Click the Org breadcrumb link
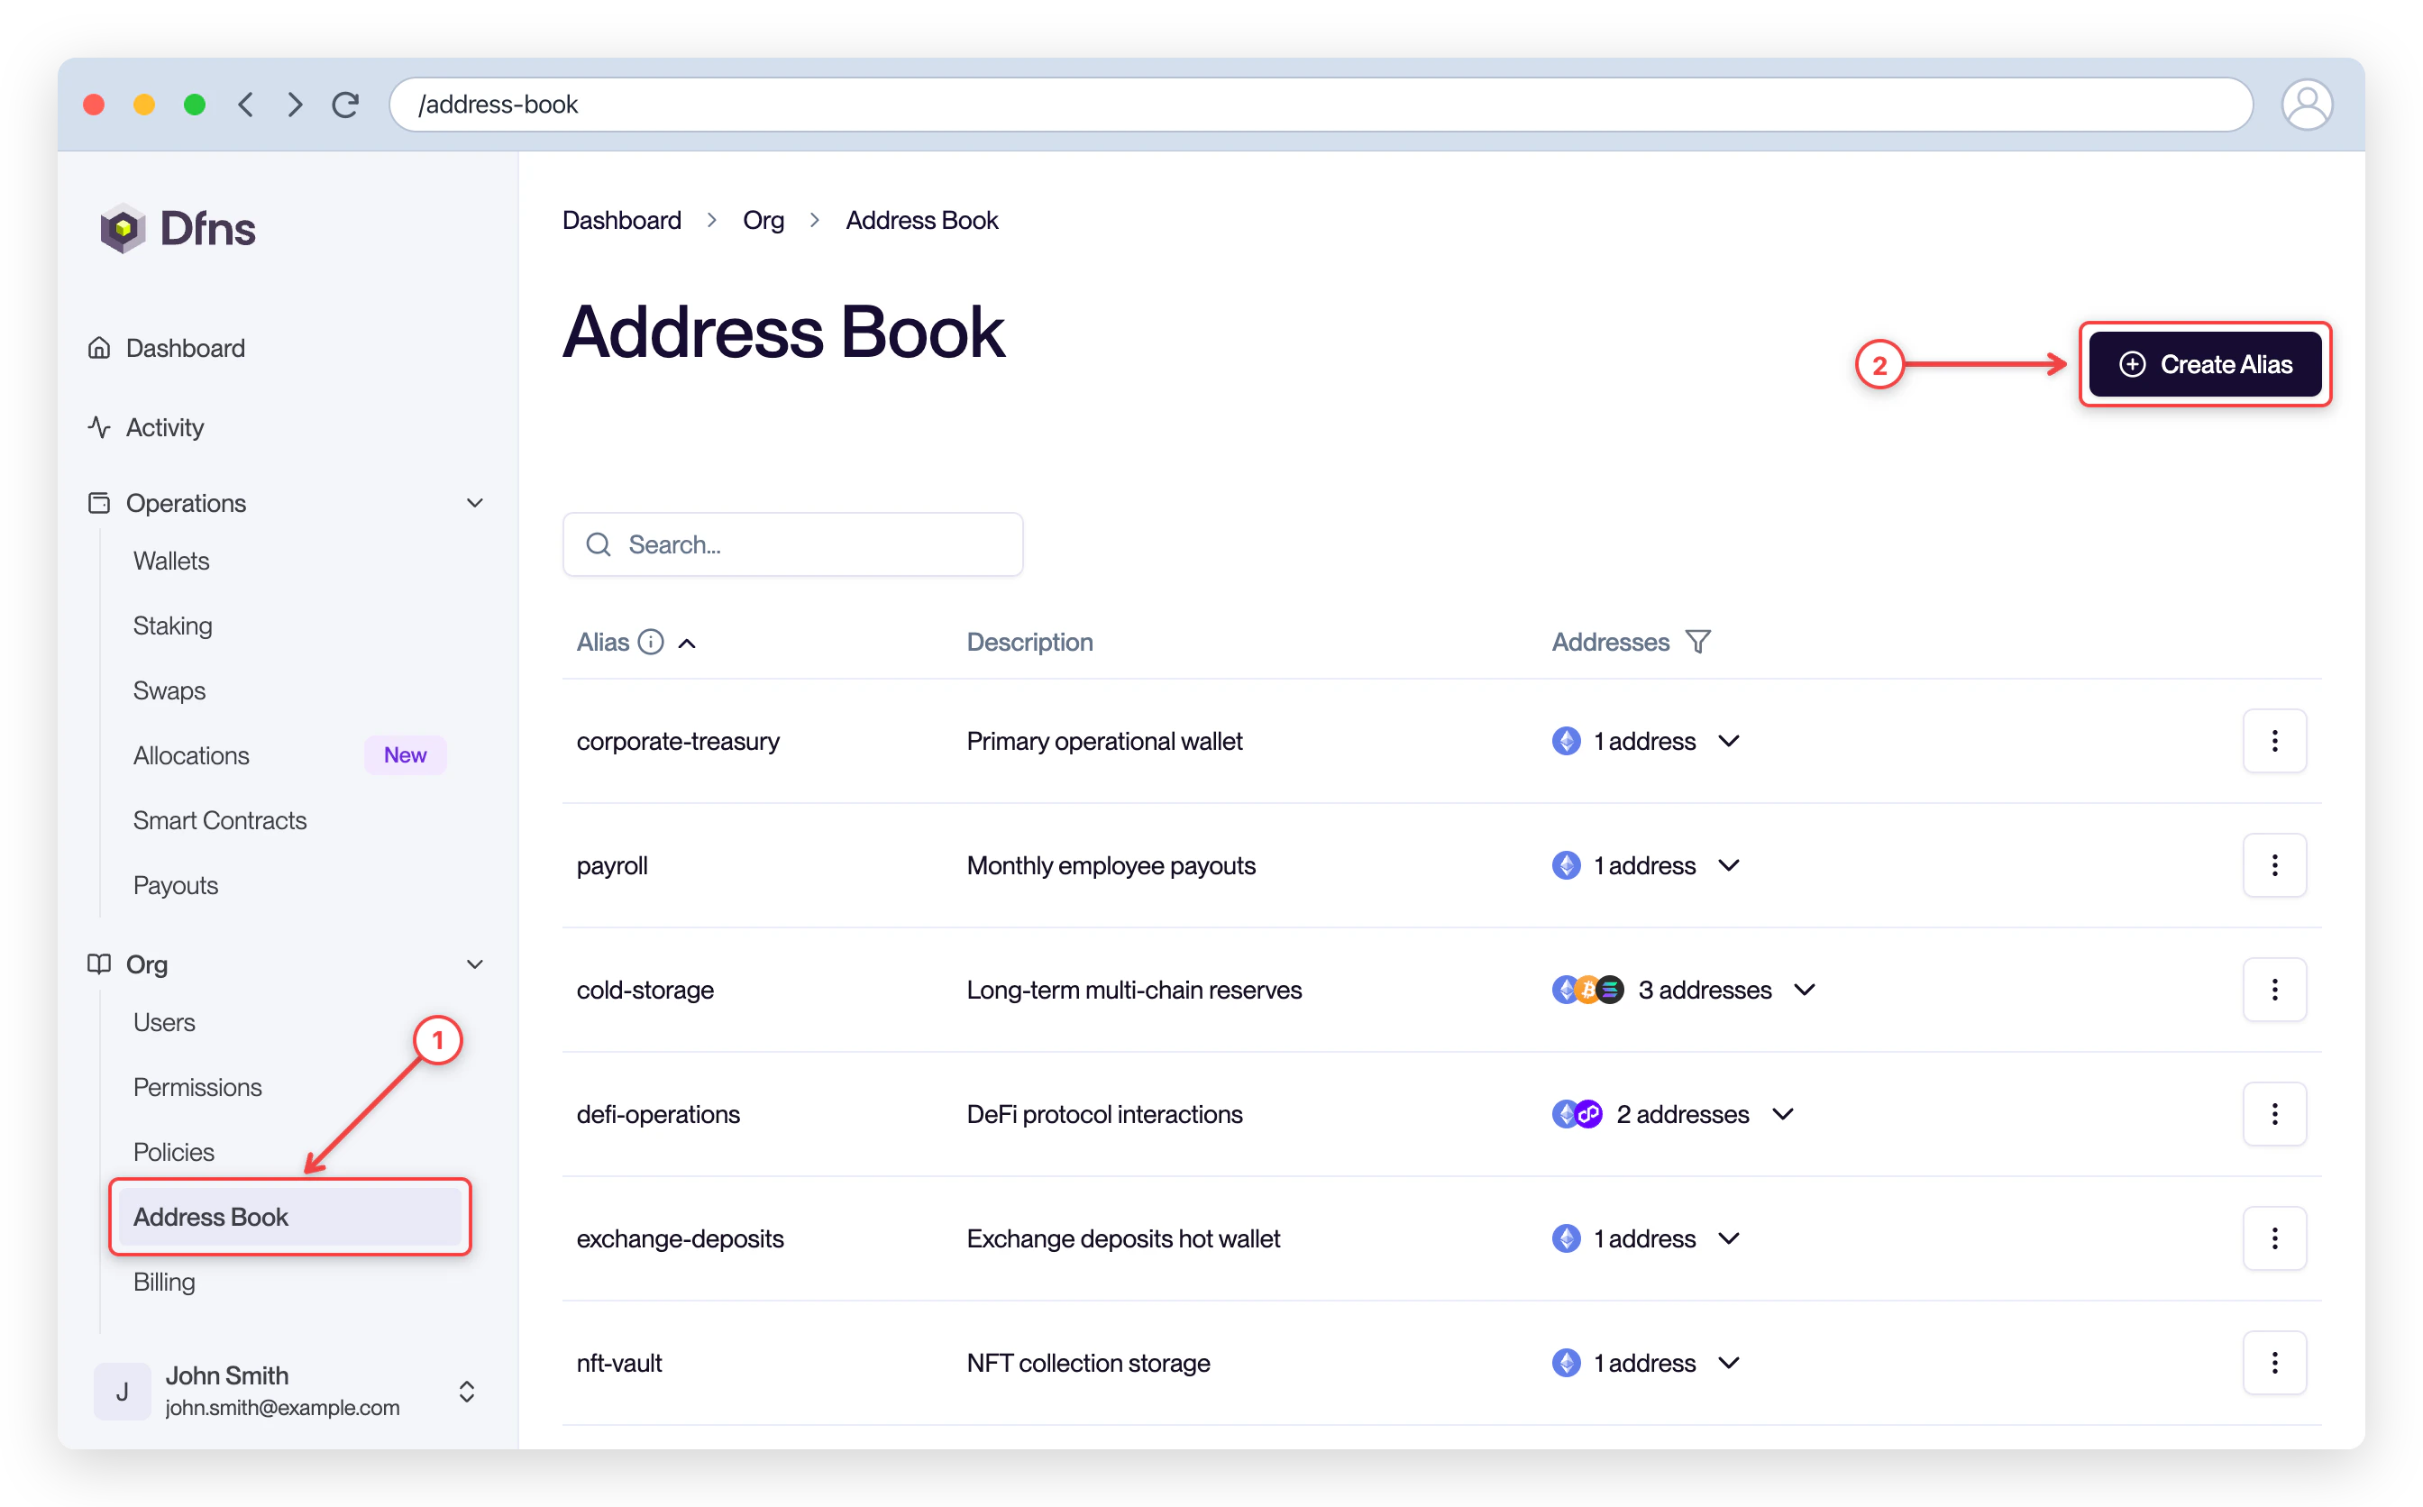This screenshot has height=1507, width=2423. tap(763, 220)
